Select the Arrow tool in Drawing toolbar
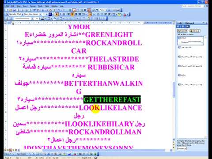212x159 pixels. pos(34,154)
